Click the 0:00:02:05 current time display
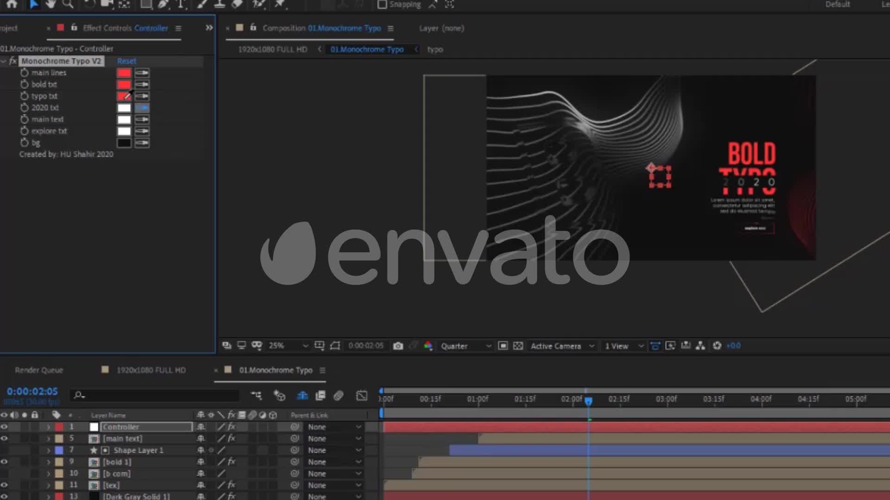890x500 pixels. [x=32, y=391]
